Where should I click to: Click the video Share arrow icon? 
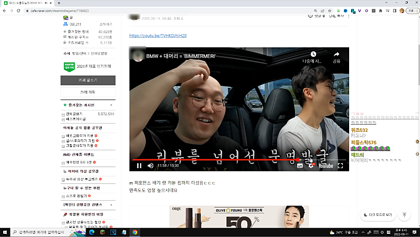337,55
